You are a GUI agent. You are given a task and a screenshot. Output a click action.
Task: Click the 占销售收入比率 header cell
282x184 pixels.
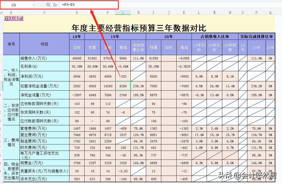click(214, 36)
